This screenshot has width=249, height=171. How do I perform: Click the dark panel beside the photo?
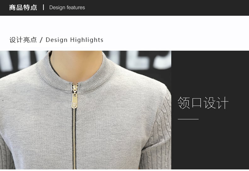pyautogui.click(x=210, y=110)
